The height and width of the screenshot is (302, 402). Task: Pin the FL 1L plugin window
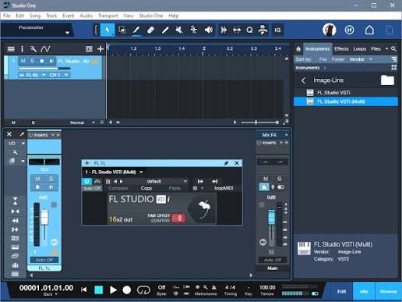[226, 163]
